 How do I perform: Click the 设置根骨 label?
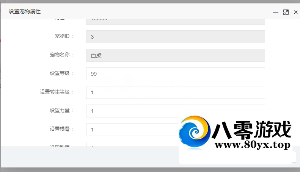pos(61,129)
